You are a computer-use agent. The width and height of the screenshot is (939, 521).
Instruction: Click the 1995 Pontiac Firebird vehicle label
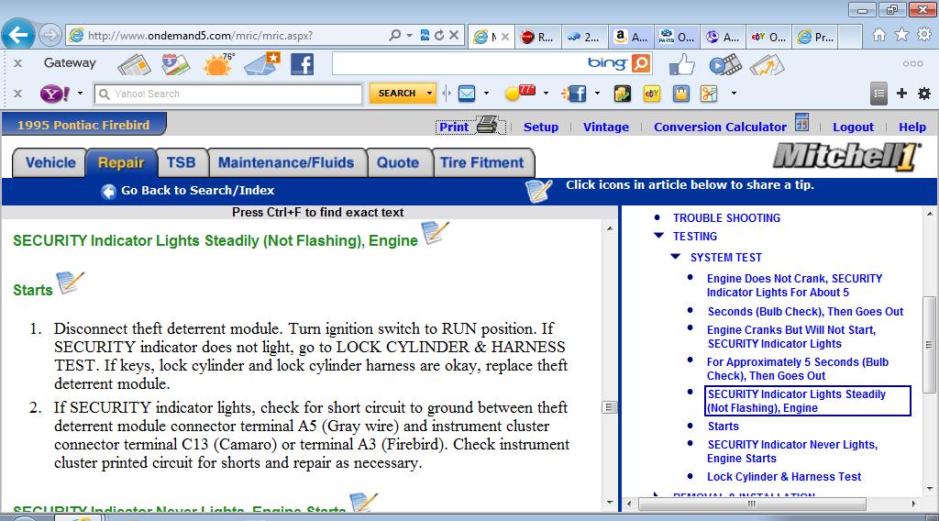[x=83, y=125]
